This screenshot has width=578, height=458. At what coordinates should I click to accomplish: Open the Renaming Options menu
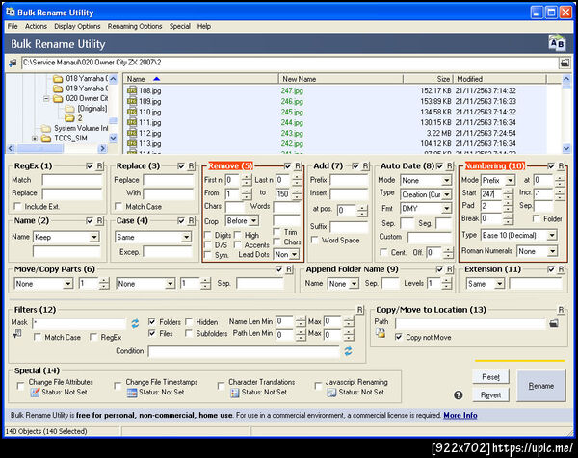point(135,26)
